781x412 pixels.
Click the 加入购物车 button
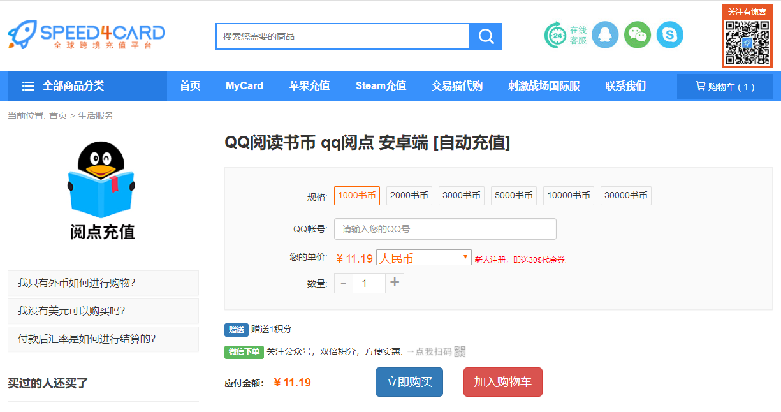[503, 382]
